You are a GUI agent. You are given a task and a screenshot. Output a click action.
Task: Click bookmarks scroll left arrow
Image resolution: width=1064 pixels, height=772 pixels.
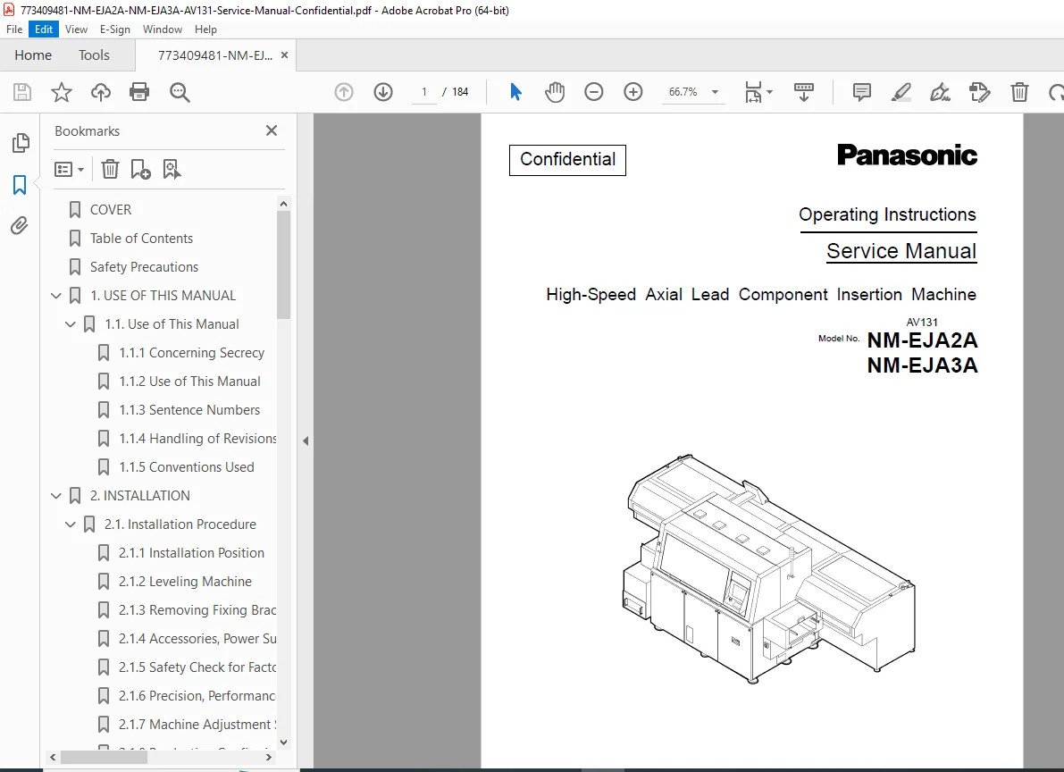tap(53, 757)
